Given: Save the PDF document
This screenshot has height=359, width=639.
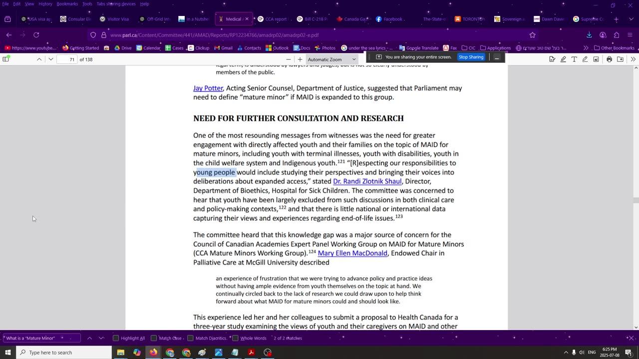Looking at the screenshot, I should coord(620,59).
